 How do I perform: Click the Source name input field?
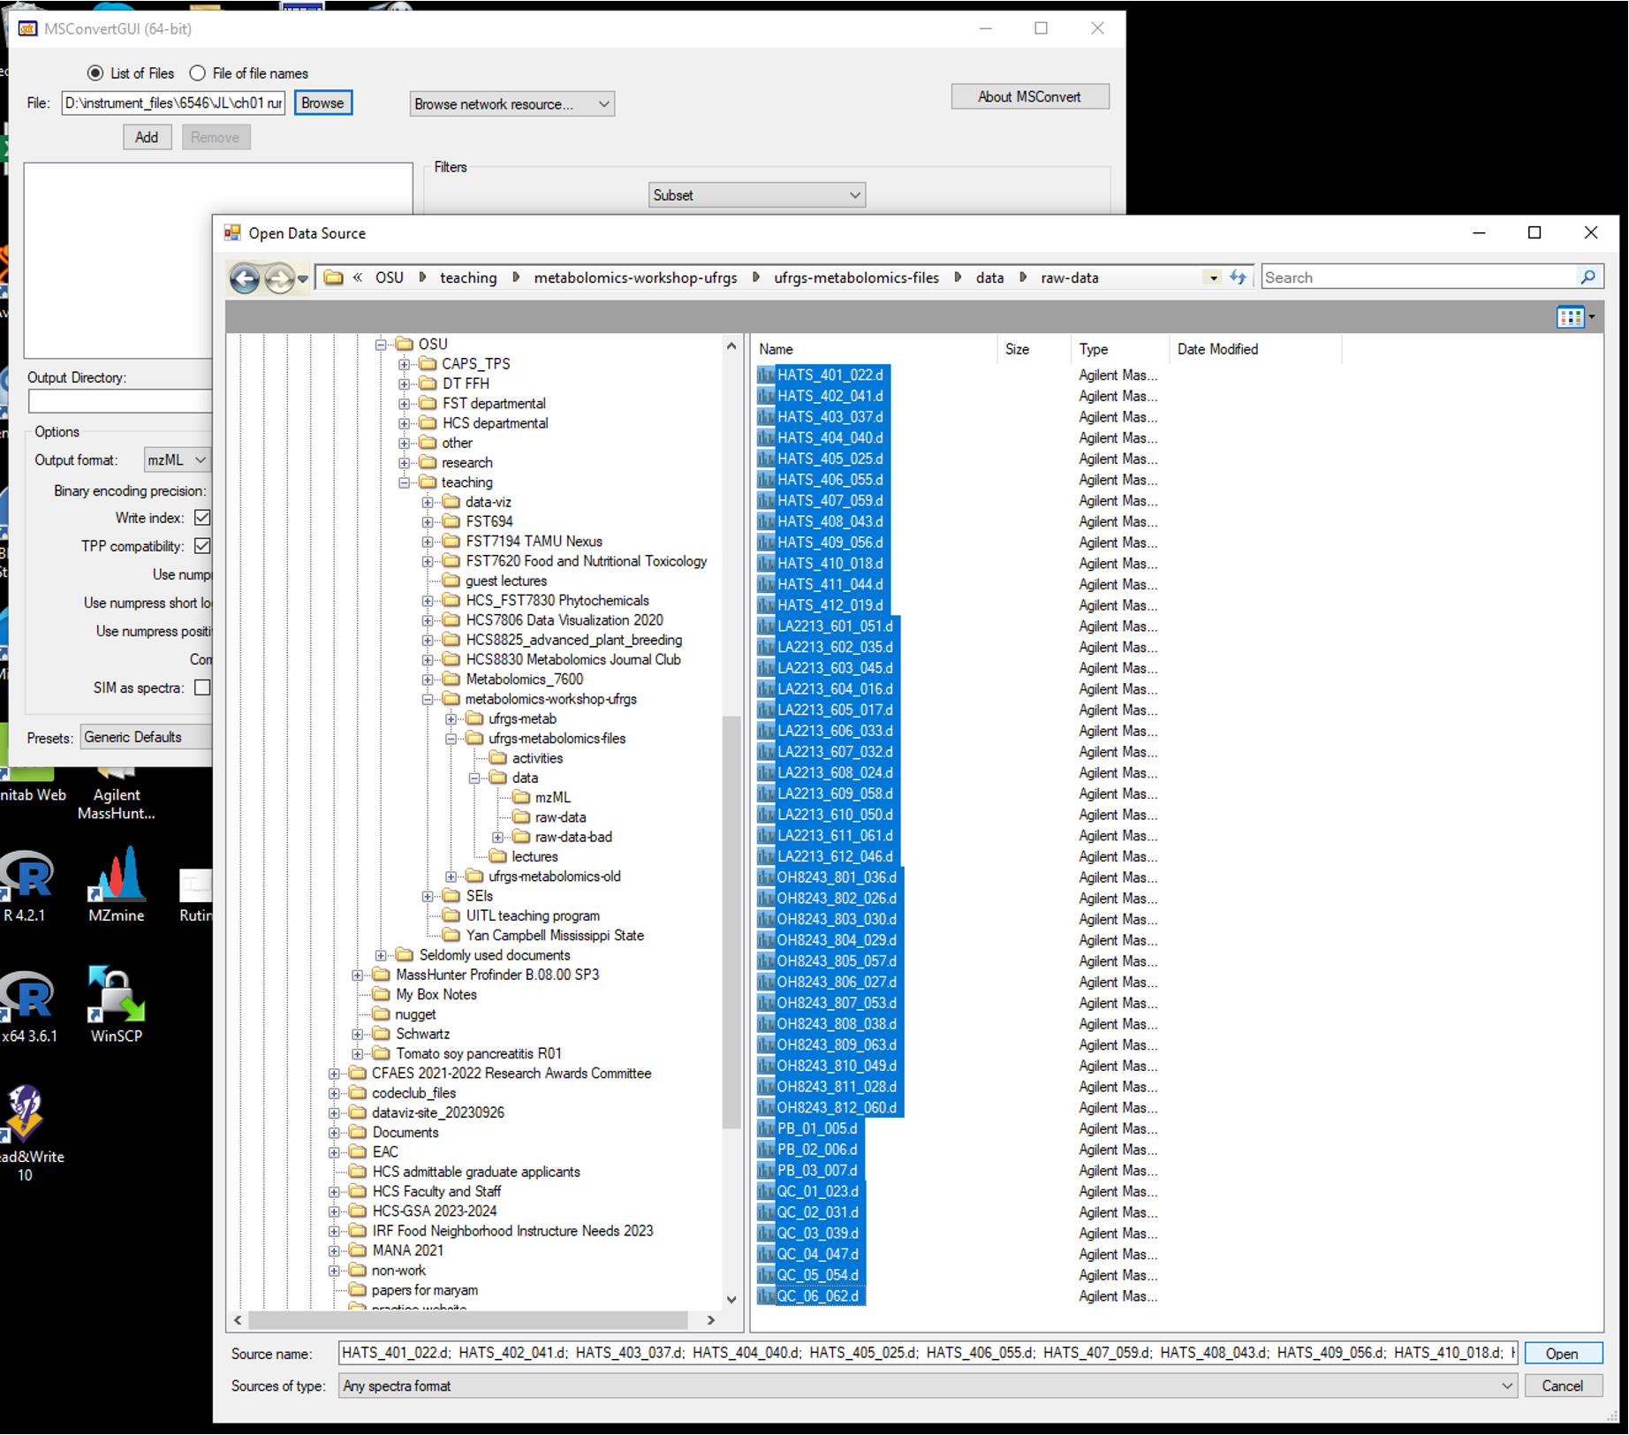[928, 1354]
